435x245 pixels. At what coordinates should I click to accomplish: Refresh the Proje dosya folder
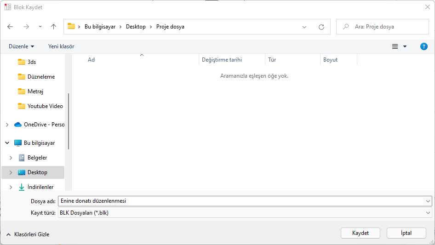(321, 27)
